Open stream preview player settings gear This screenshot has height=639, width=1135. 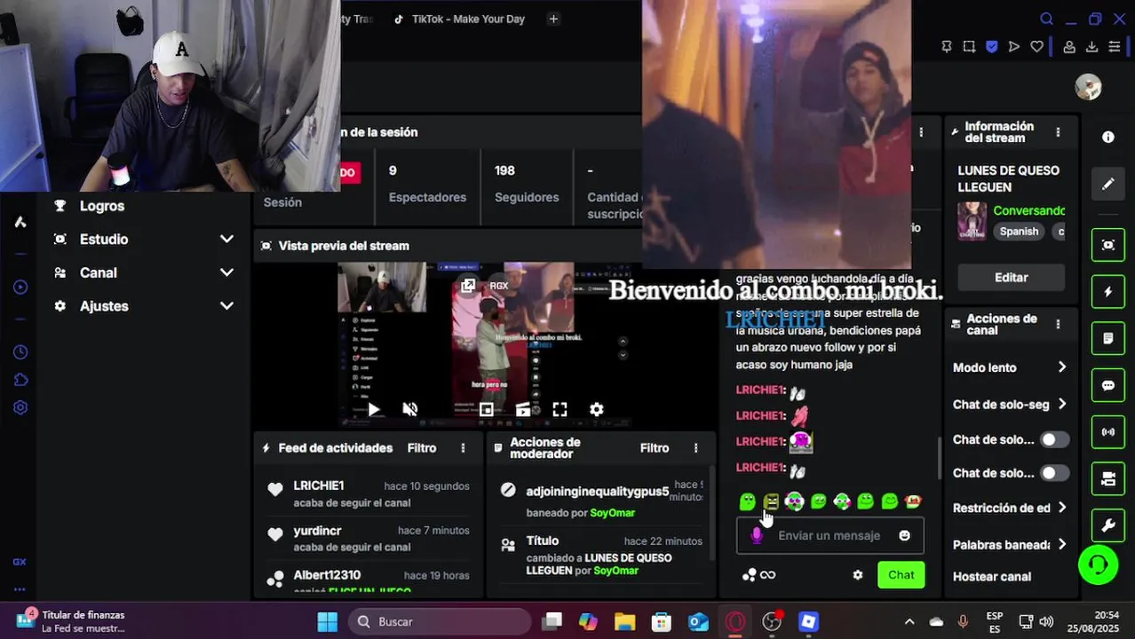tap(597, 409)
